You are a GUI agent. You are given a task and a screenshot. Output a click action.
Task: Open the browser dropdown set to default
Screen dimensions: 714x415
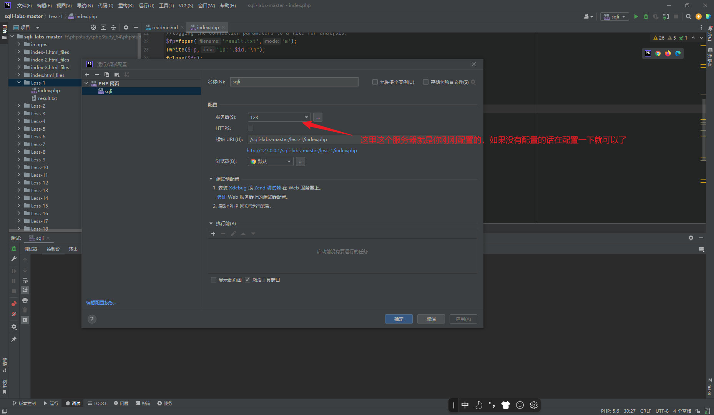(x=271, y=162)
